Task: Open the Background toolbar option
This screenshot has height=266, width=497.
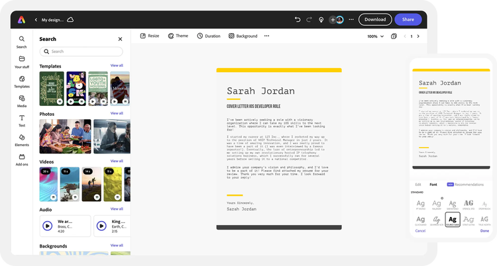Action: (x=243, y=36)
